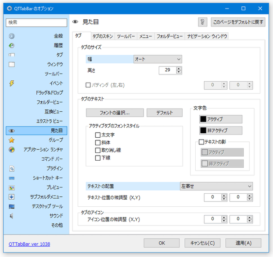Click the グループ star icon
This screenshot has height=257, width=273.
point(12,140)
